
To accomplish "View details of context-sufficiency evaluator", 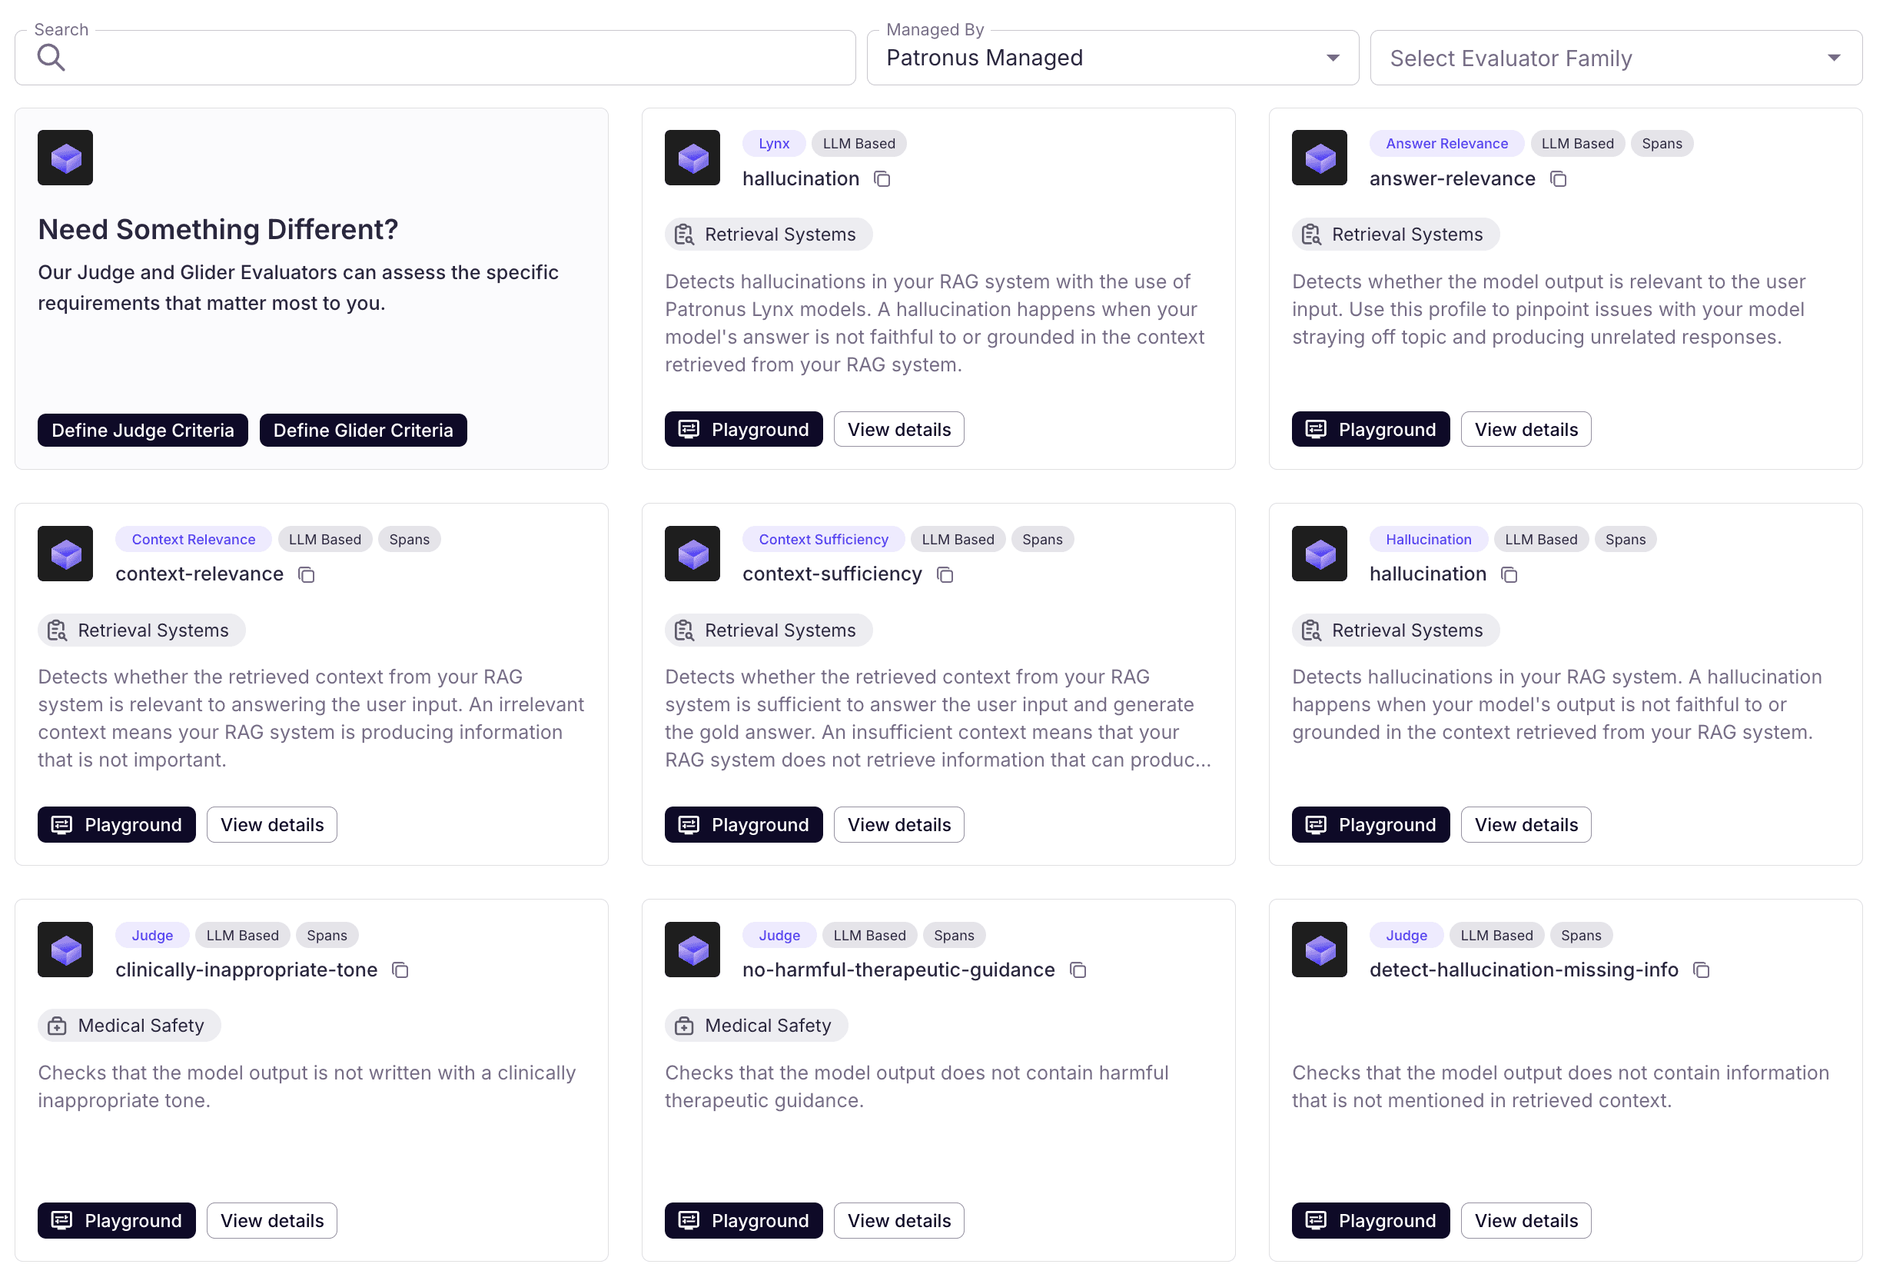I will 898,825.
